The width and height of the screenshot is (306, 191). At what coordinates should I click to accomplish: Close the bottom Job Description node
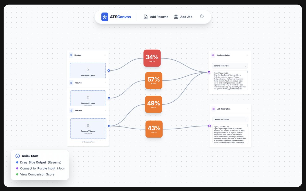tap(247, 109)
